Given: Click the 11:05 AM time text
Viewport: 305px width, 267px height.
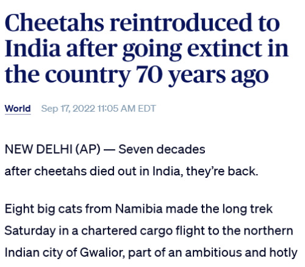Looking at the screenshot, I should pyautogui.click(x=117, y=108).
